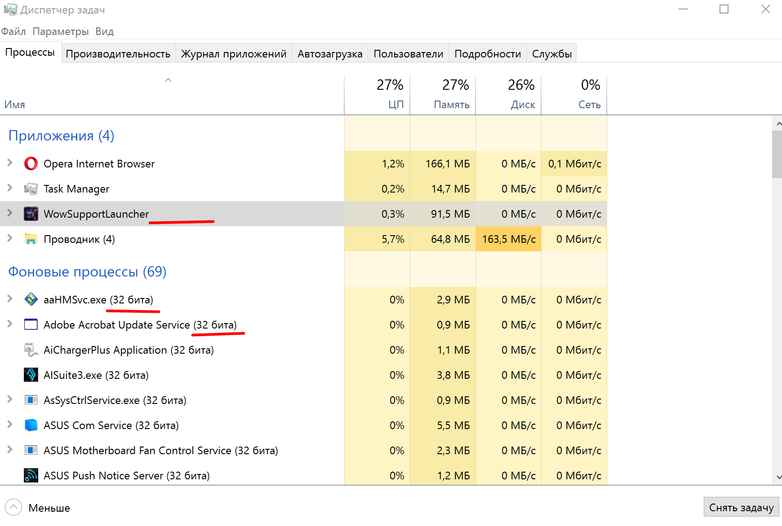
Task: Switch to the Автозагрузка tab
Action: (x=330, y=54)
